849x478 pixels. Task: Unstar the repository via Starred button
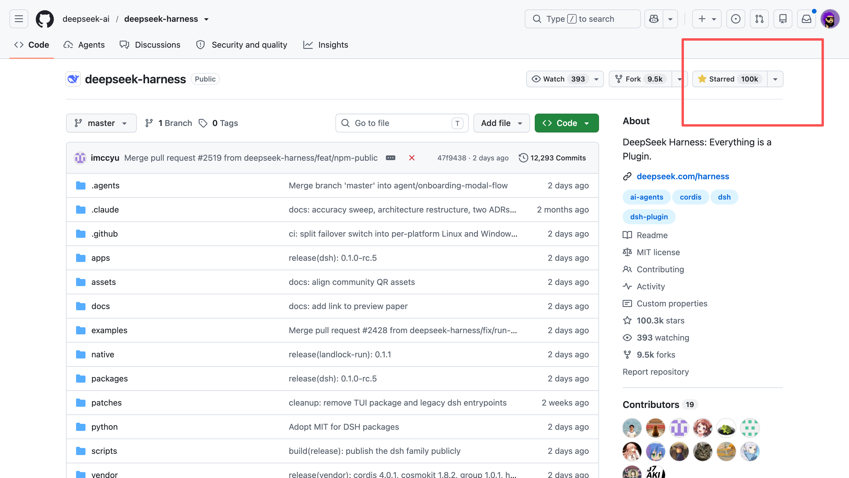pos(730,79)
